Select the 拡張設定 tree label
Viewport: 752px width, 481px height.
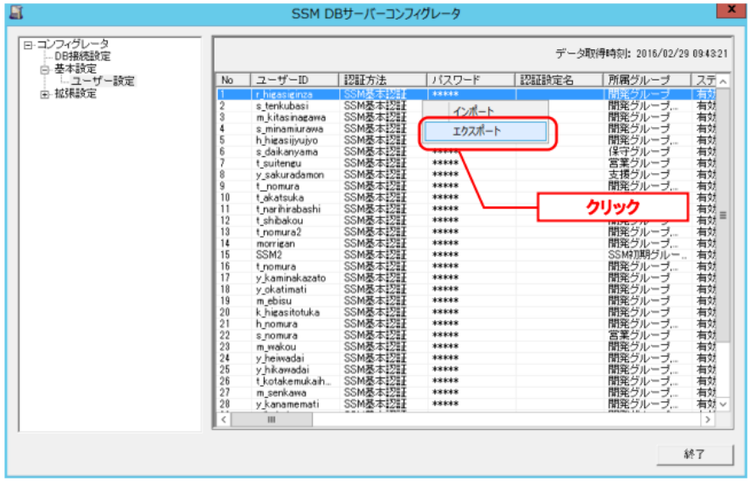click(x=75, y=93)
